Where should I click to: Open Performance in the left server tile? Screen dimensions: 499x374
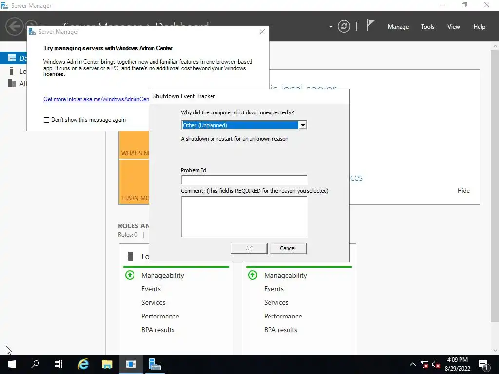coord(160,317)
